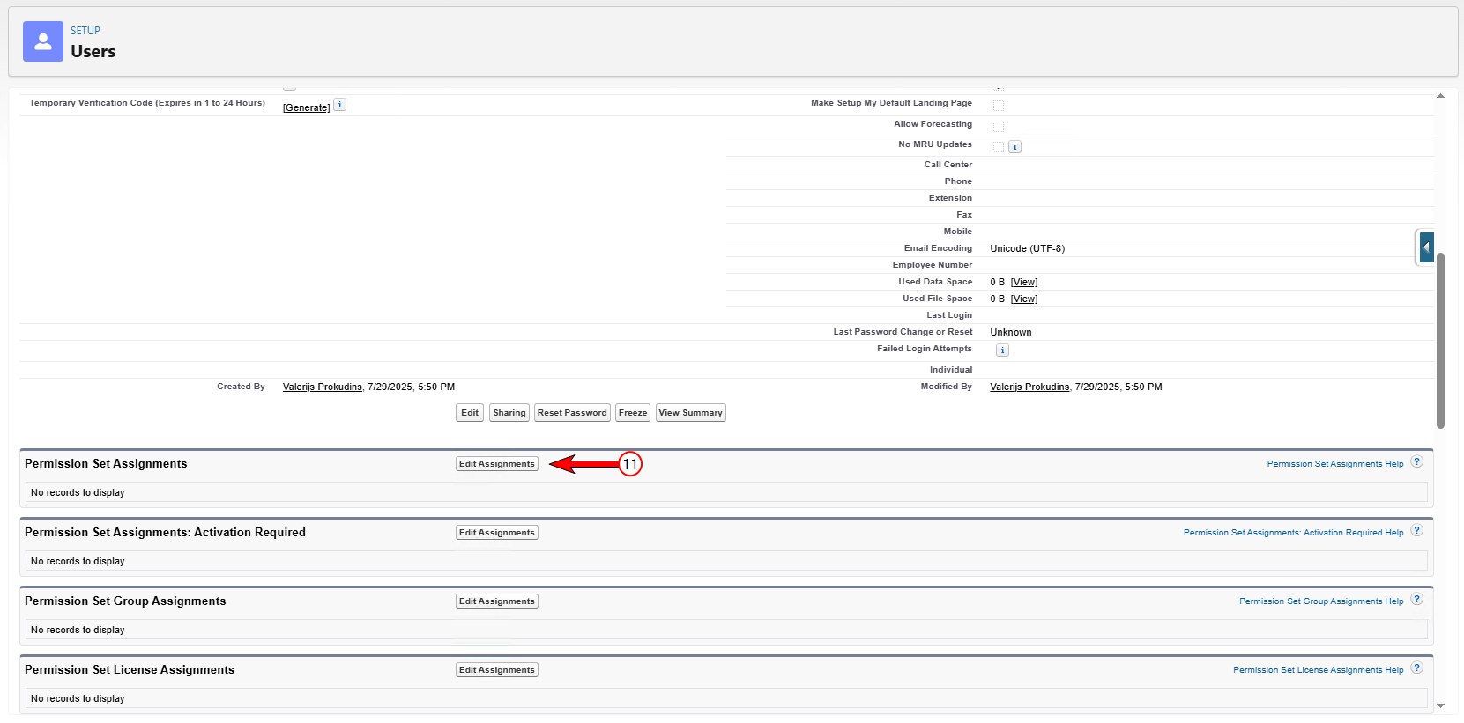The width and height of the screenshot is (1464, 723).
Task: Open help icon for Permission Set Group Assignments
Action: [1416, 600]
